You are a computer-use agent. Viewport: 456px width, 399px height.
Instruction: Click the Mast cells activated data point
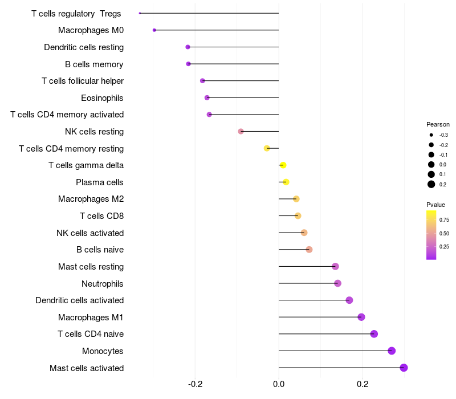click(x=404, y=368)
